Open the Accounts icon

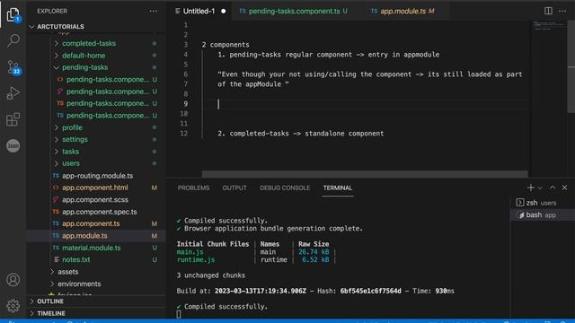13,280
